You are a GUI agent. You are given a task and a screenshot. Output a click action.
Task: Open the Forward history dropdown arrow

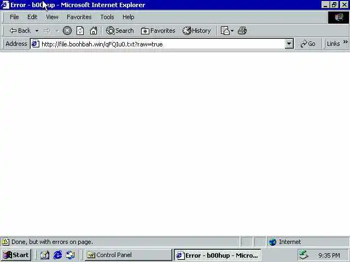[57, 31]
